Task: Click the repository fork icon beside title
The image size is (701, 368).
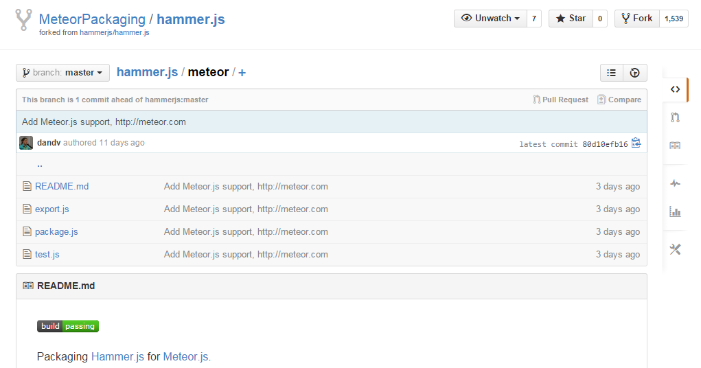Action: [23, 20]
